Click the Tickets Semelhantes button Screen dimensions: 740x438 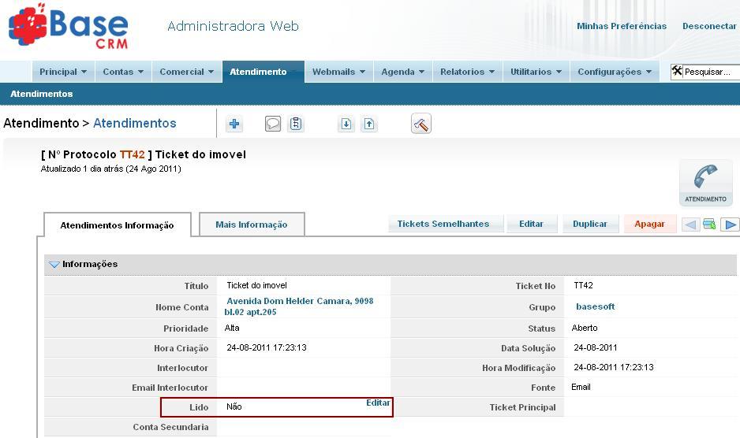point(443,224)
